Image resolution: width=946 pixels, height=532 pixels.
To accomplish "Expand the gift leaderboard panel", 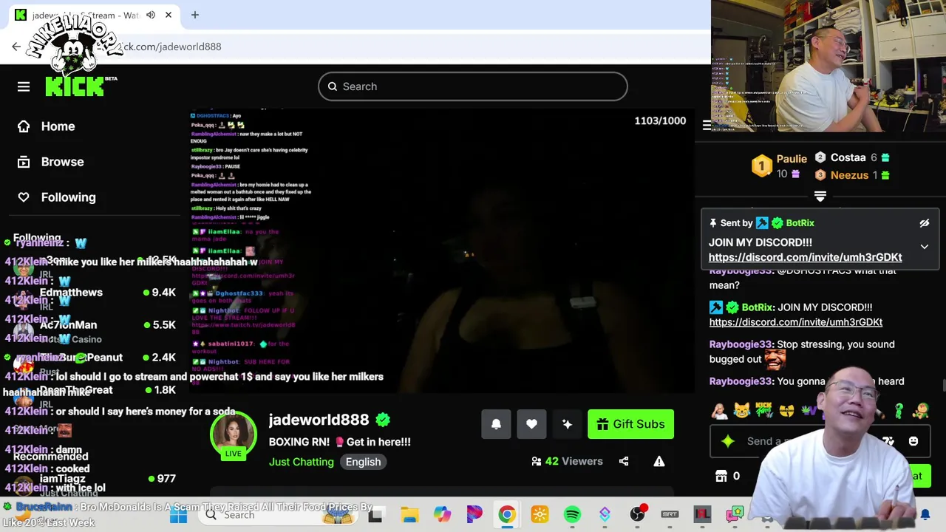I will point(820,197).
